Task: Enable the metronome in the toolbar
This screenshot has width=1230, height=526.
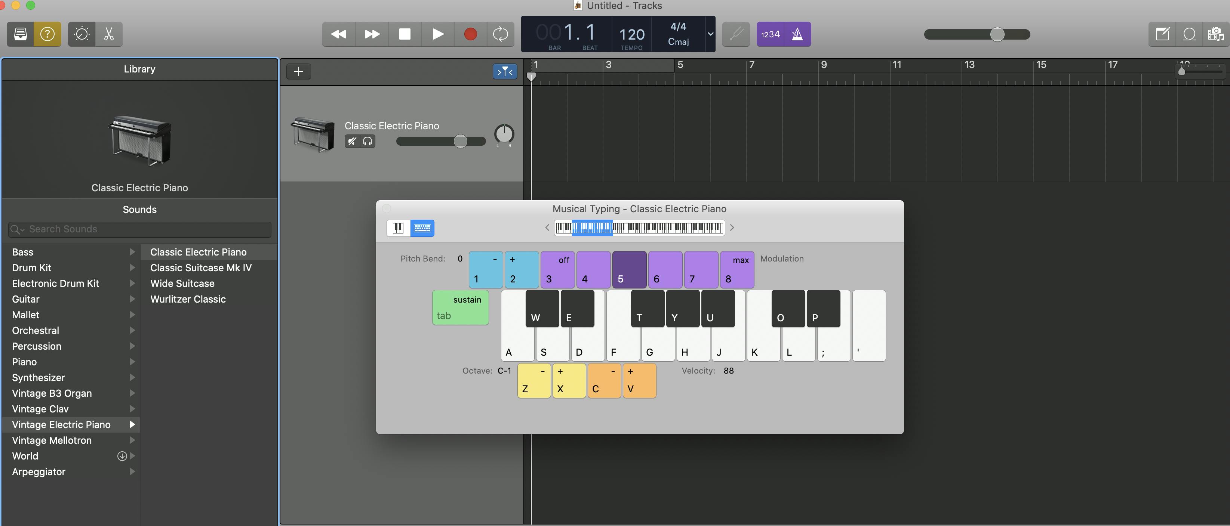Action: 798,34
